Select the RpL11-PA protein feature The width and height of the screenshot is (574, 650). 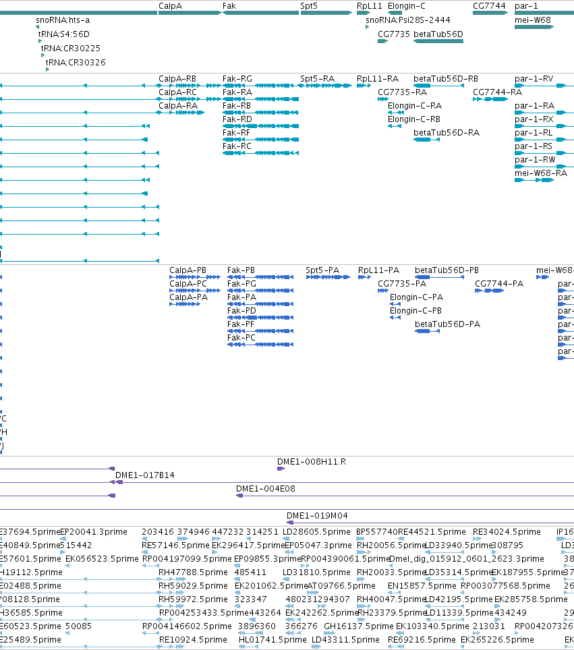point(364,277)
